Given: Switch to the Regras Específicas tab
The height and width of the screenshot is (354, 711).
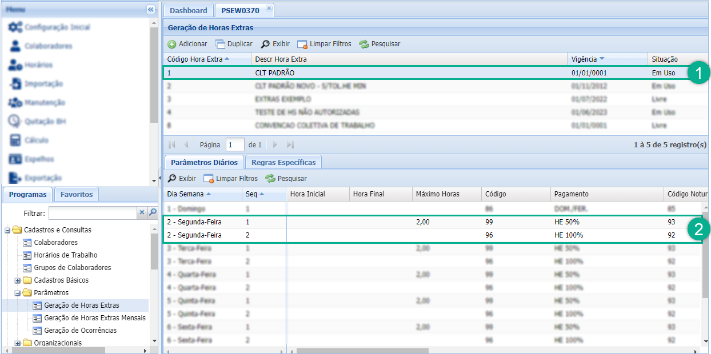Looking at the screenshot, I should click(x=284, y=162).
